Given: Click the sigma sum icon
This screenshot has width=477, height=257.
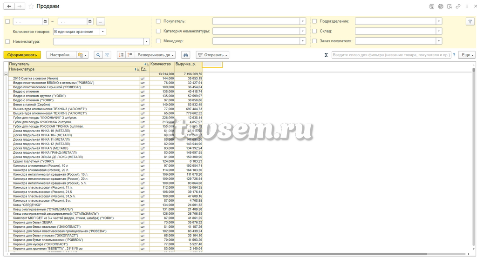Looking at the screenshot, I should click(326, 55).
